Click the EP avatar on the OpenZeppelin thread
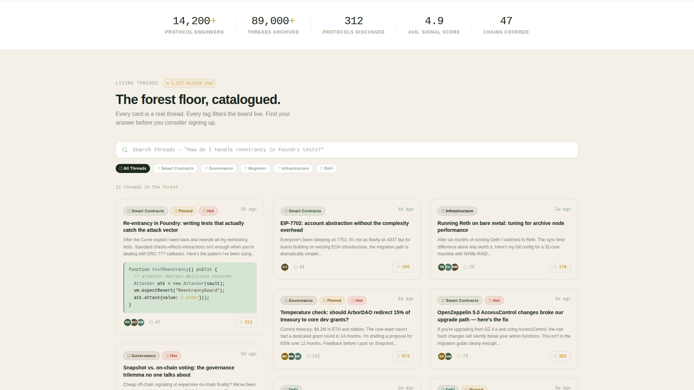 click(x=441, y=356)
